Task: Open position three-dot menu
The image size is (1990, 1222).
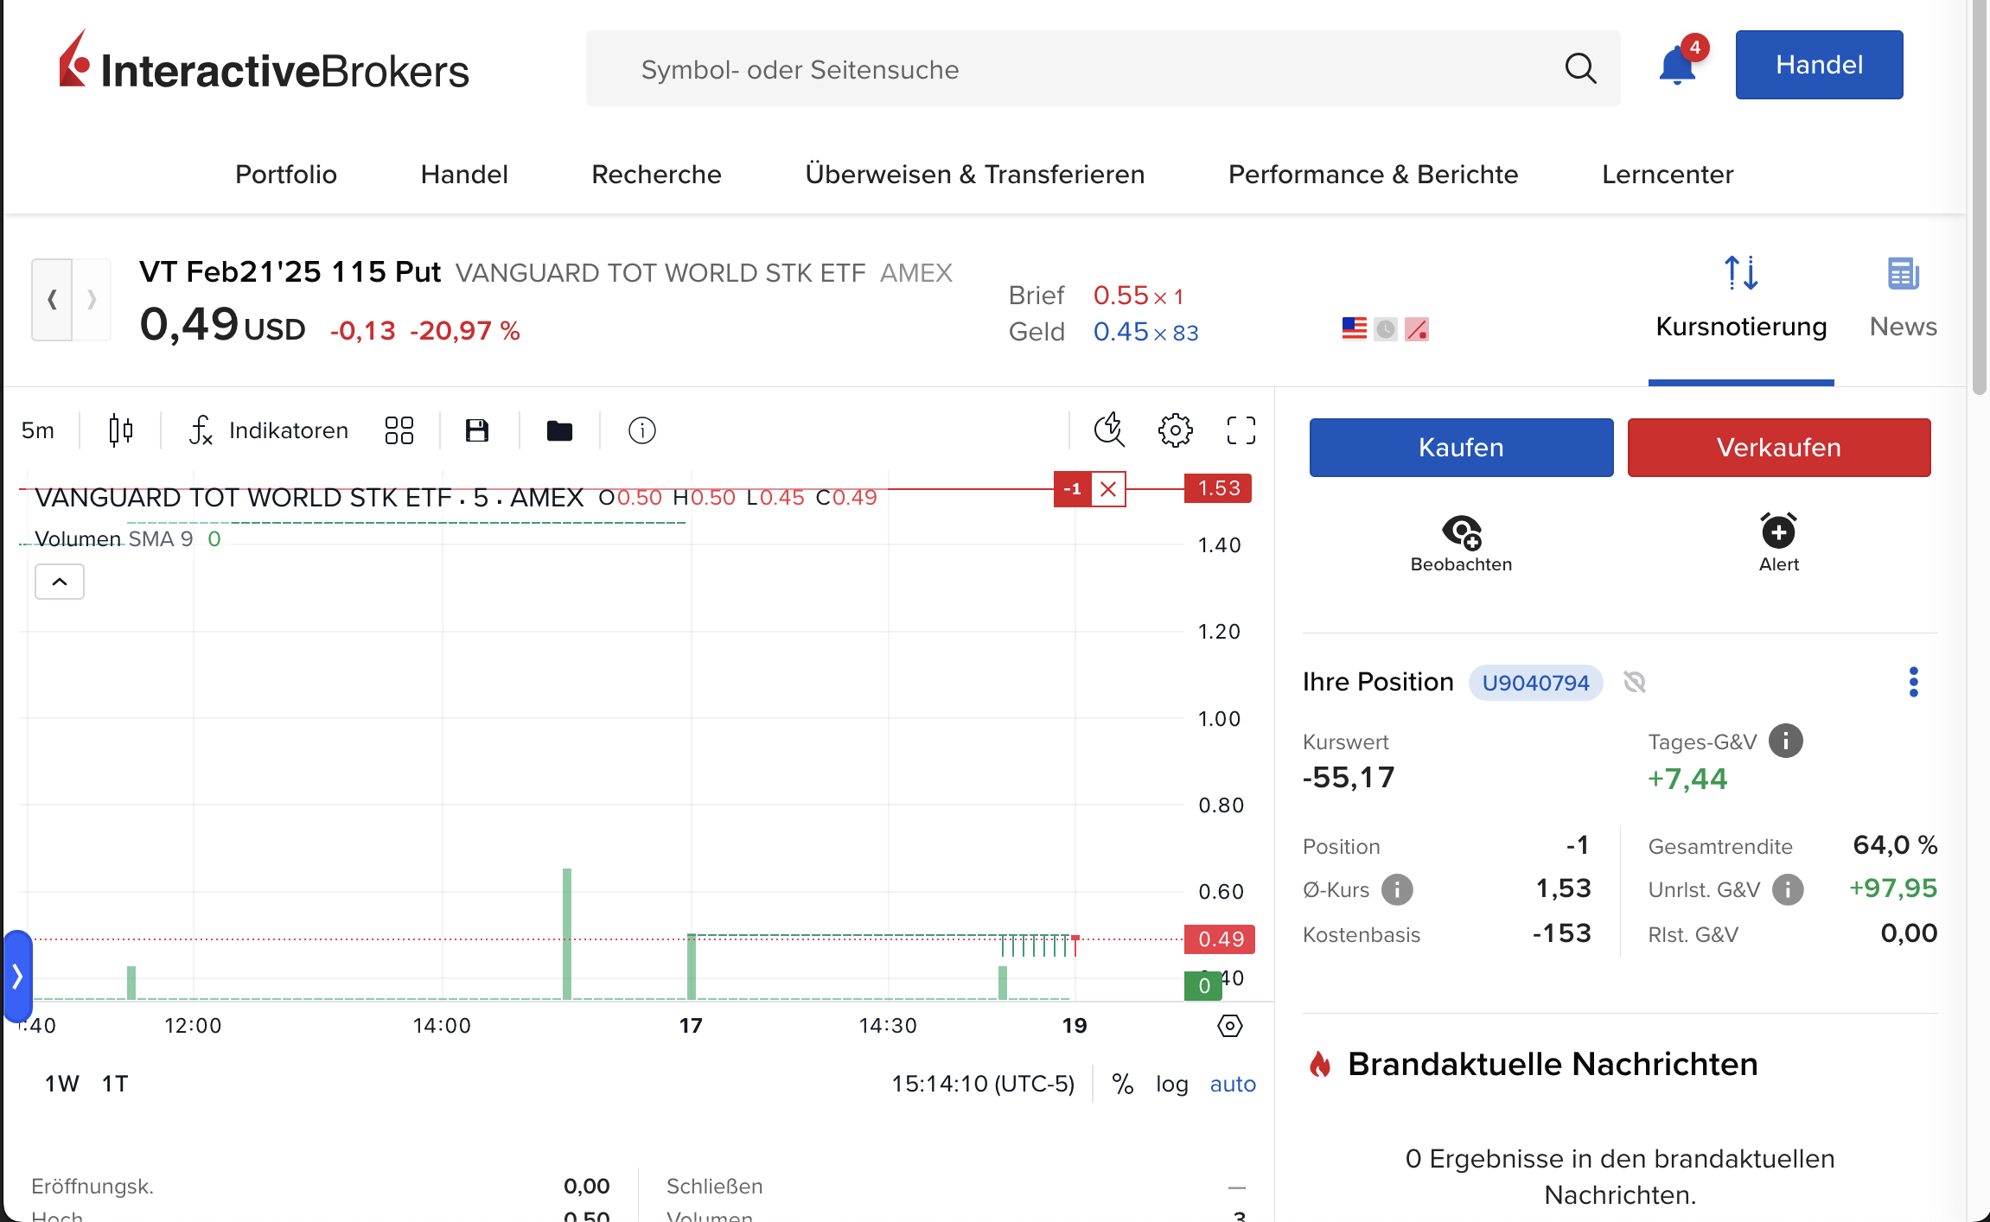Action: 1913,682
